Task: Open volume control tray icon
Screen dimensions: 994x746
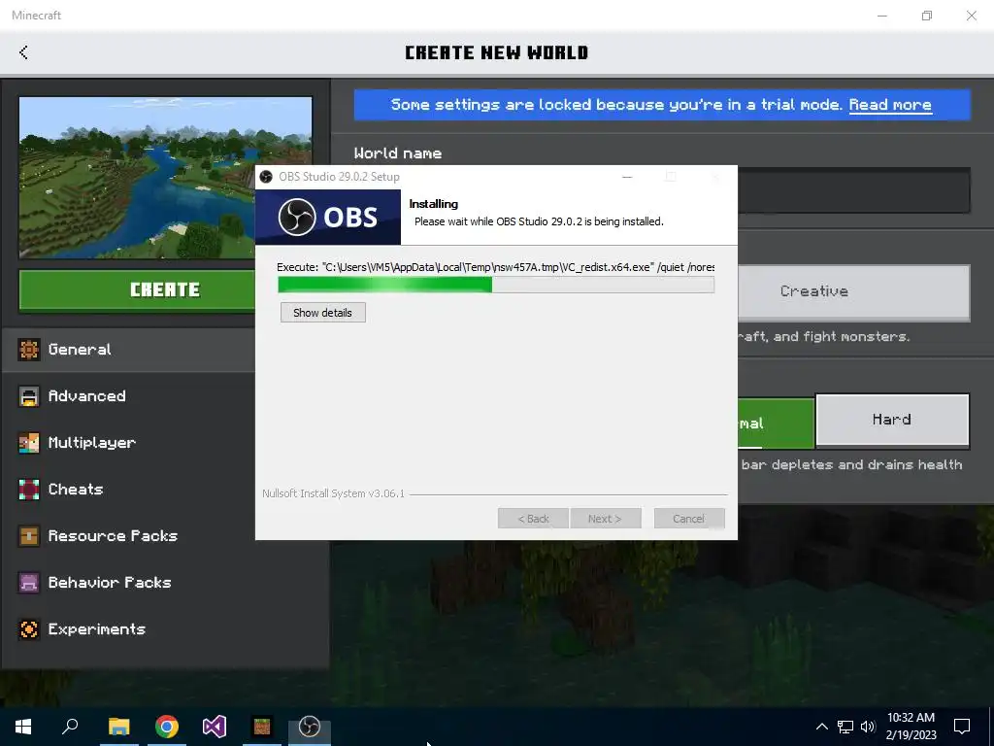Action: pyautogui.click(x=868, y=727)
